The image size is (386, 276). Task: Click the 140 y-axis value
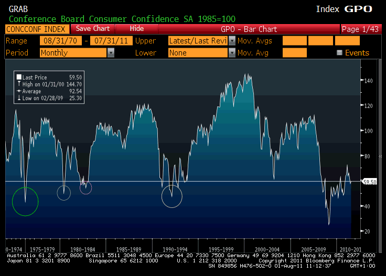369,81
